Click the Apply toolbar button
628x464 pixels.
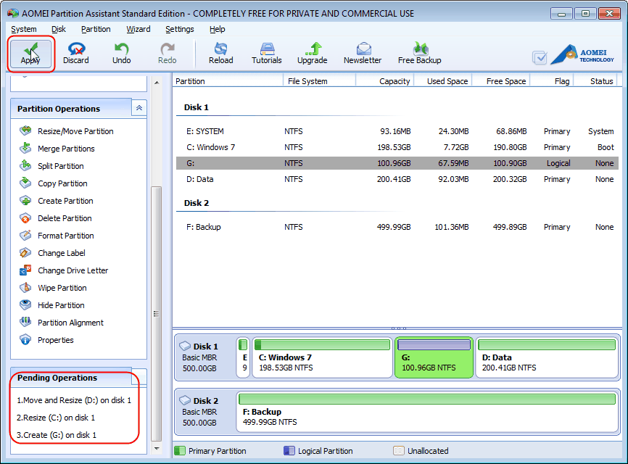(x=30, y=54)
